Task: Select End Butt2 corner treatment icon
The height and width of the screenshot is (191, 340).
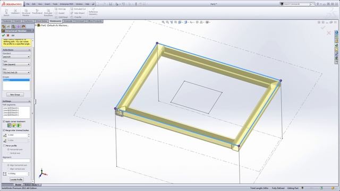Action: (19, 125)
